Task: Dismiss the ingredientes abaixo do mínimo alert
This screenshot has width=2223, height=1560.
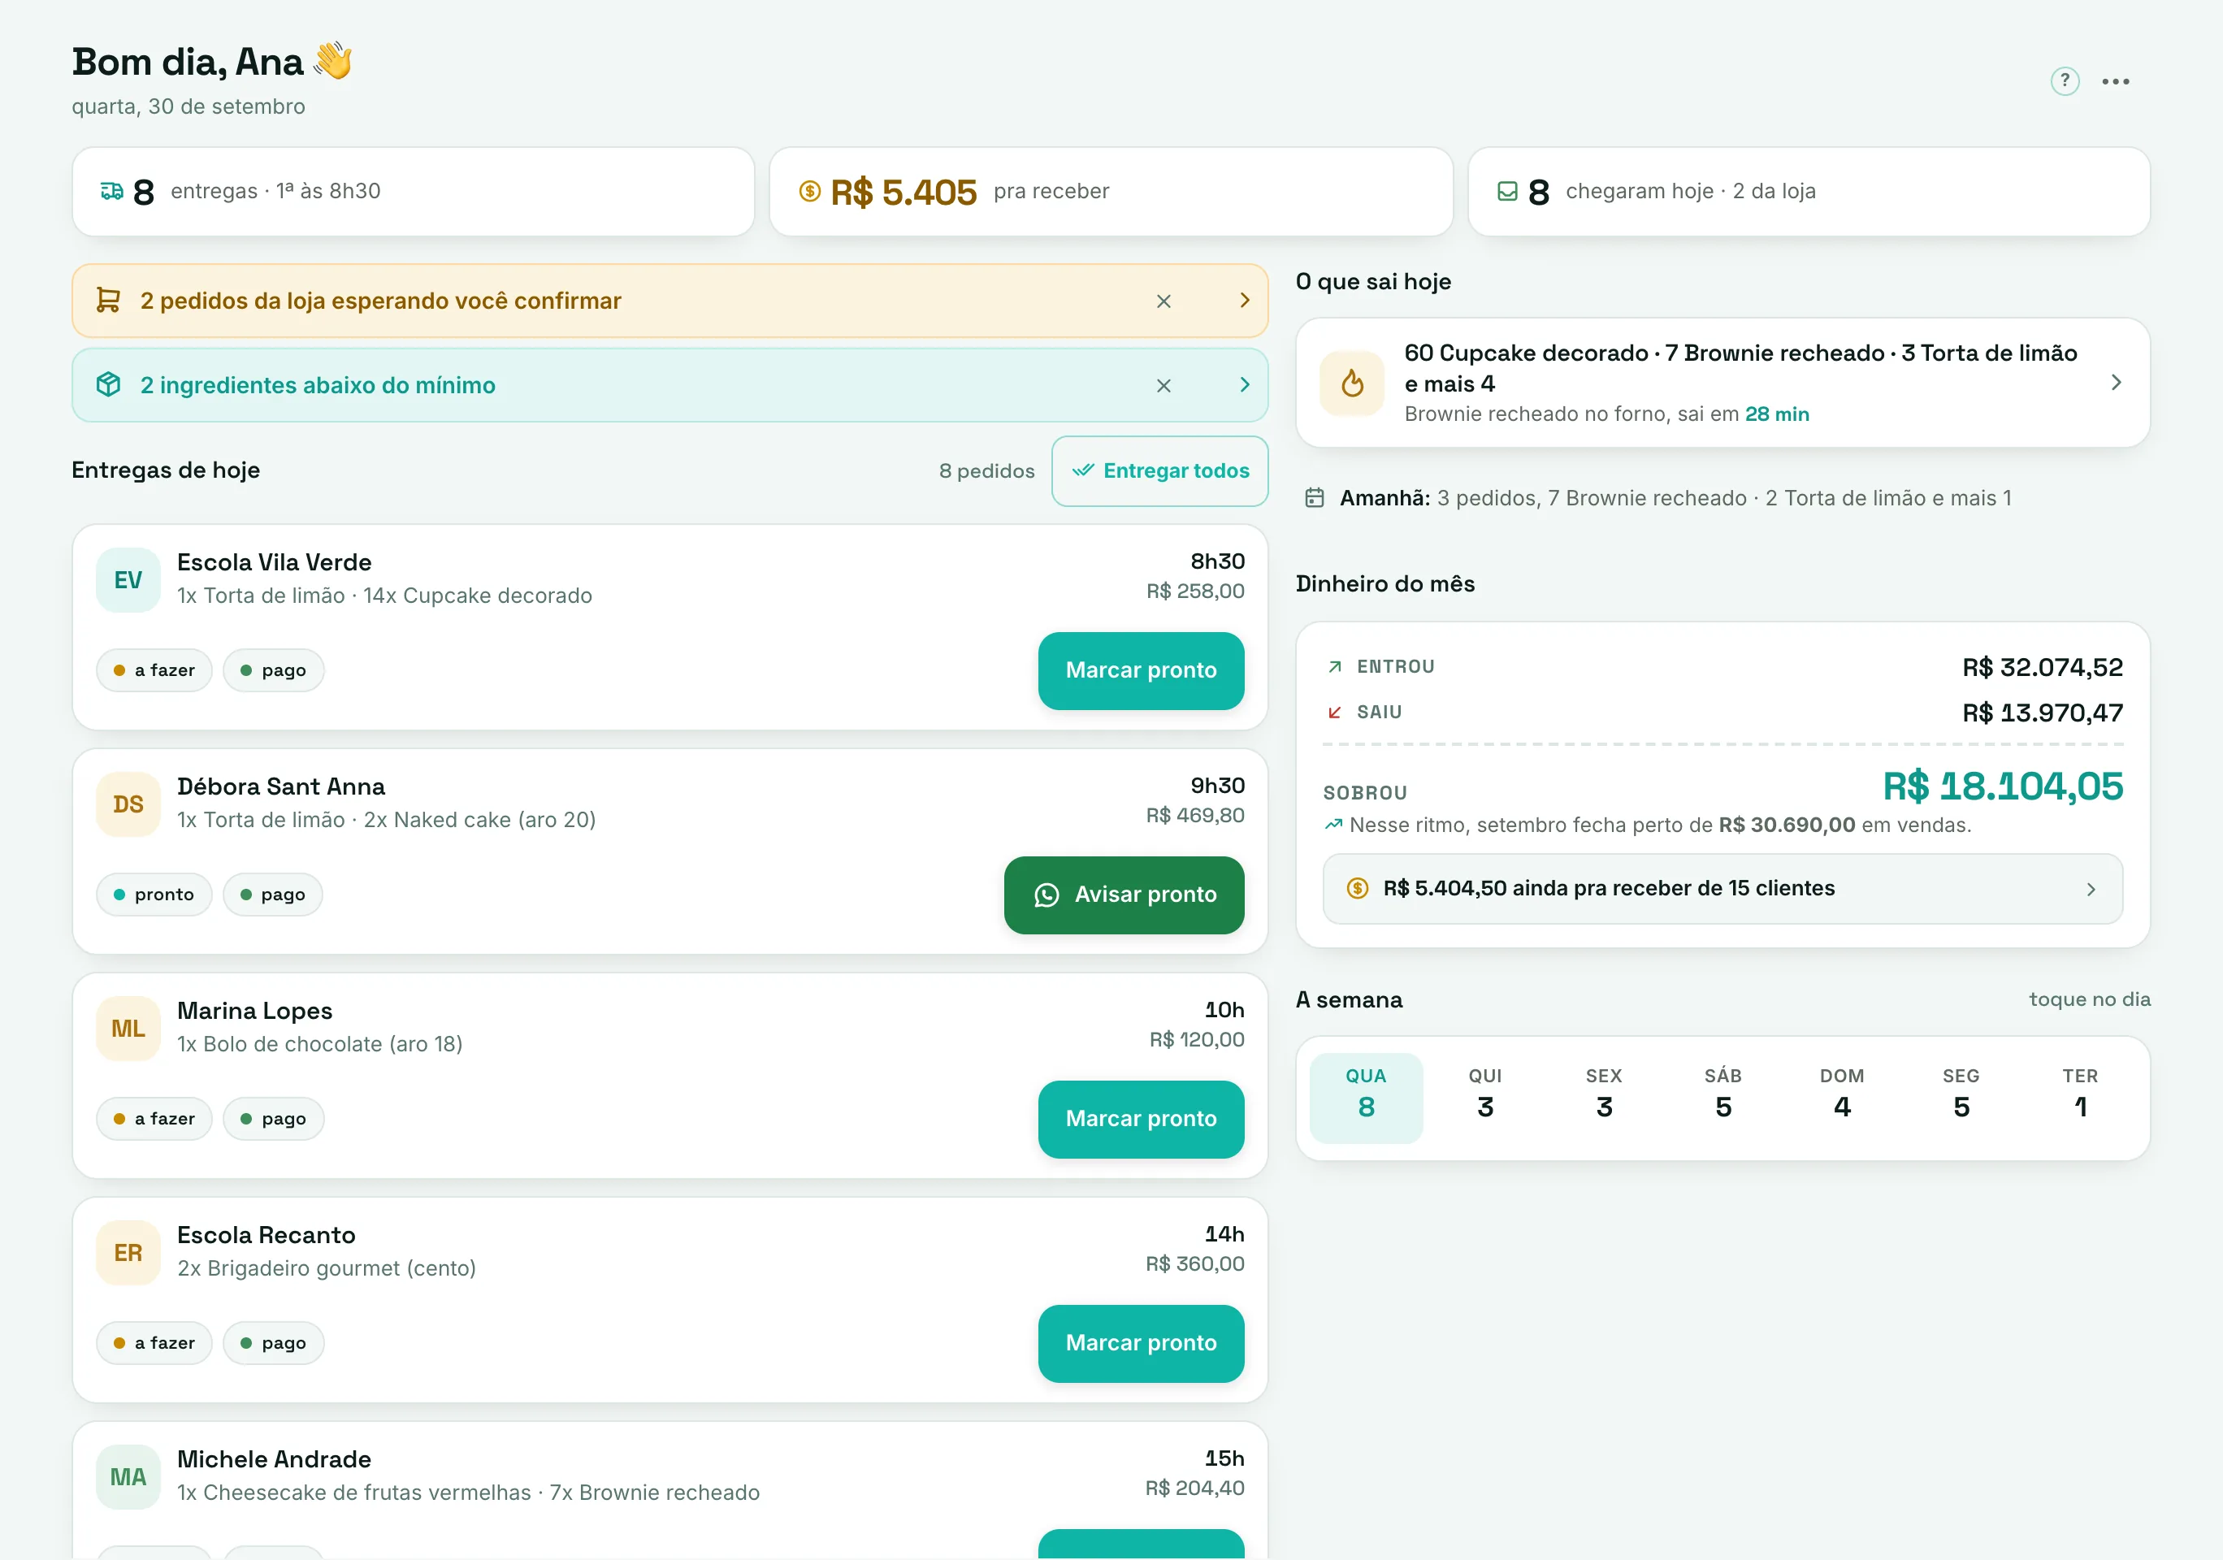Action: [1163, 385]
